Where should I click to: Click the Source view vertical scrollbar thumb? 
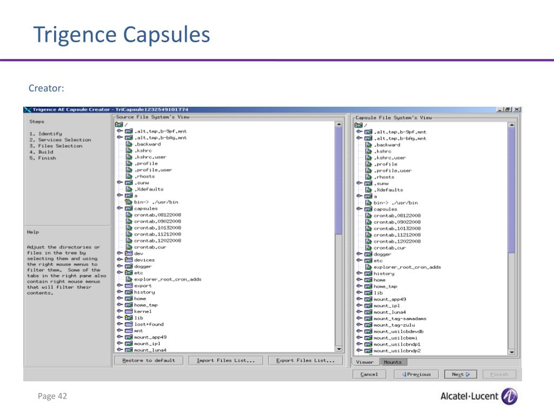339,181
